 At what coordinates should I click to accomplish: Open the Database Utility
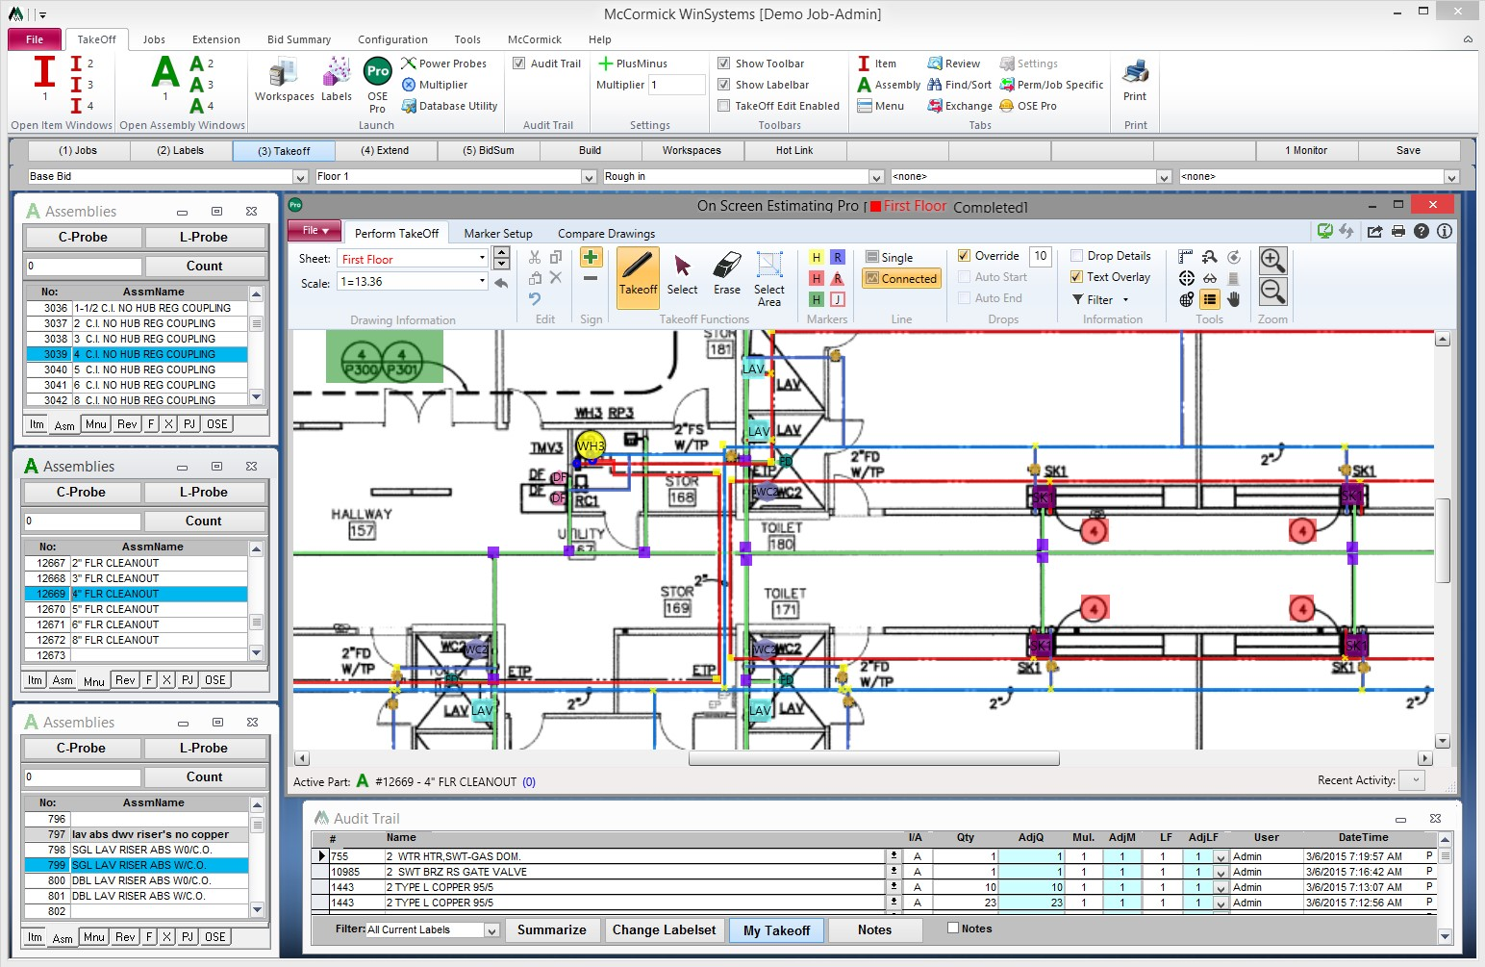(449, 106)
